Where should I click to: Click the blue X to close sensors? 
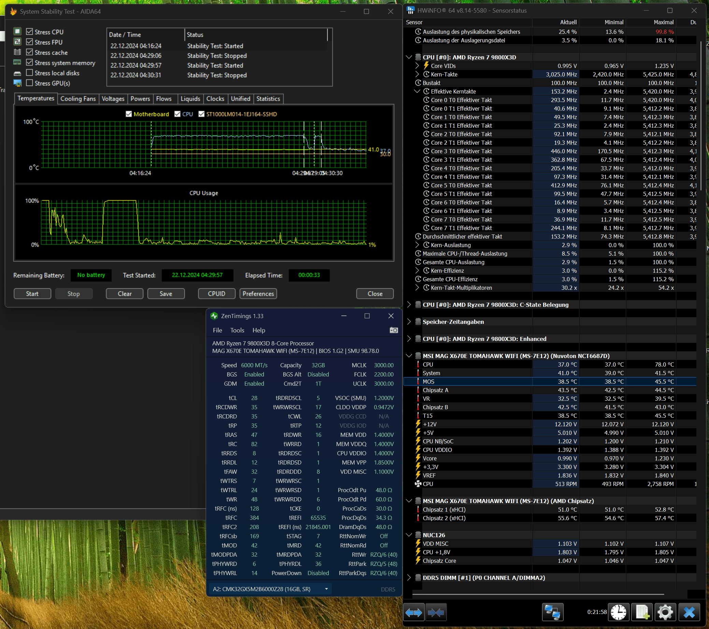tap(689, 613)
